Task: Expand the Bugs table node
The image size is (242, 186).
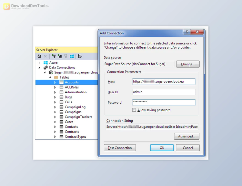Action: pyautogui.click(x=55, y=97)
